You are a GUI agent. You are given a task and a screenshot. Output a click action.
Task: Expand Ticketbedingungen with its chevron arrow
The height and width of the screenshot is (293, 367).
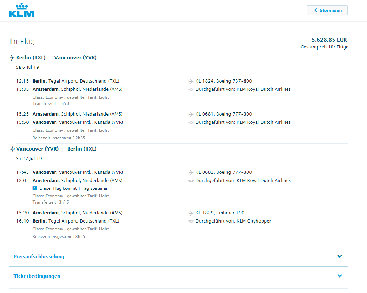(x=340, y=276)
